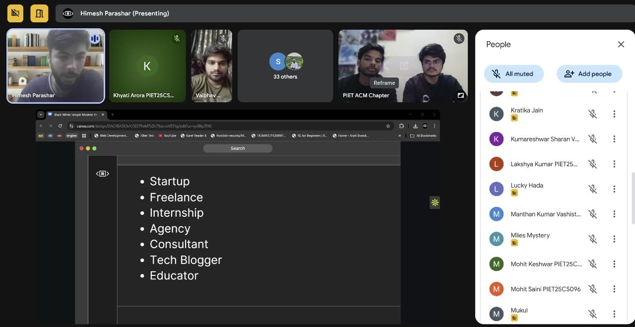Click the yellow badge under Lucky Hada
The image size is (635, 327).
click(514, 193)
